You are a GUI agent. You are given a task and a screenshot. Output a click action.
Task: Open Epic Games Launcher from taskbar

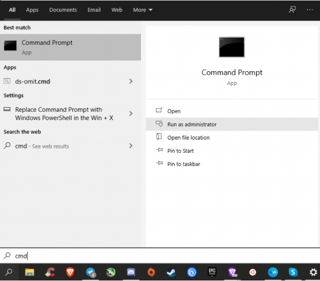pos(212,272)
